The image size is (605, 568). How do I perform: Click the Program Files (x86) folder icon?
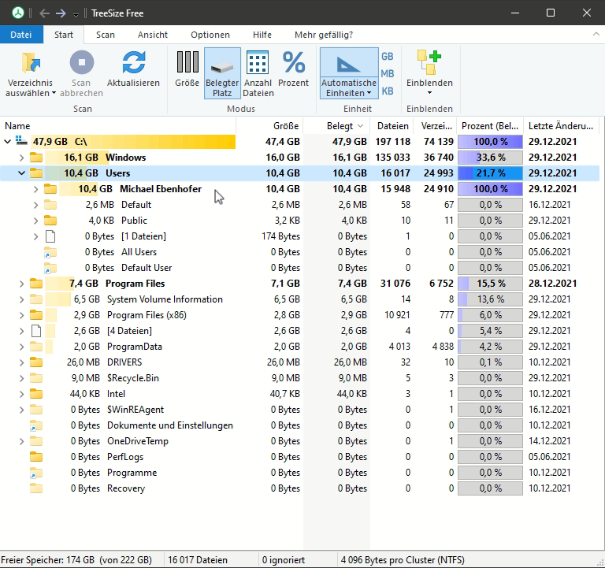(36, 315)
